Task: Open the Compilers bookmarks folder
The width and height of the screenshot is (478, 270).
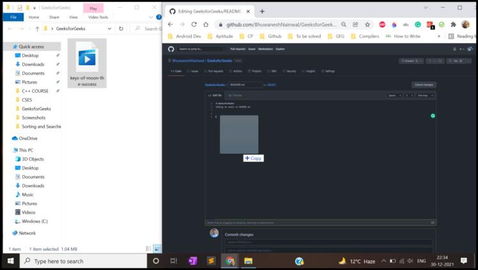Action: [365, 36]
